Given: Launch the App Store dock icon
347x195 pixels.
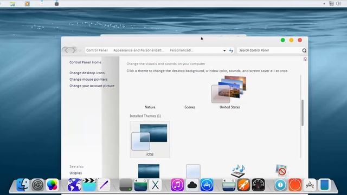Looking at the screenshot, I should click(207, 185).
